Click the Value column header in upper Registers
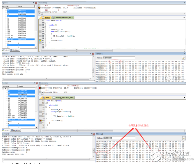 [x=20, y=6]
